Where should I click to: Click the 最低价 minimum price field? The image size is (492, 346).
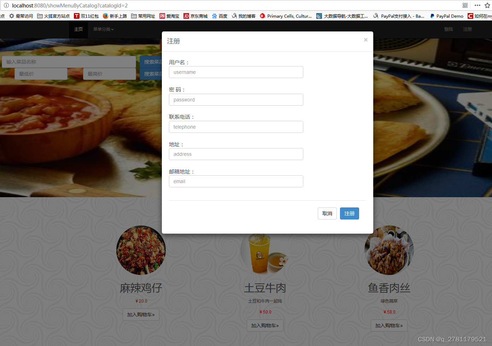click(41, 74)
